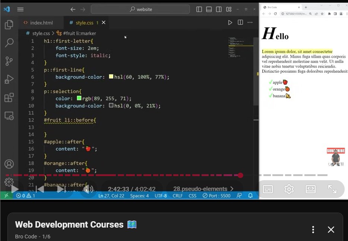Open the video player settings gear
Viewport: 348px width, 241px height.
click(289, 189)
